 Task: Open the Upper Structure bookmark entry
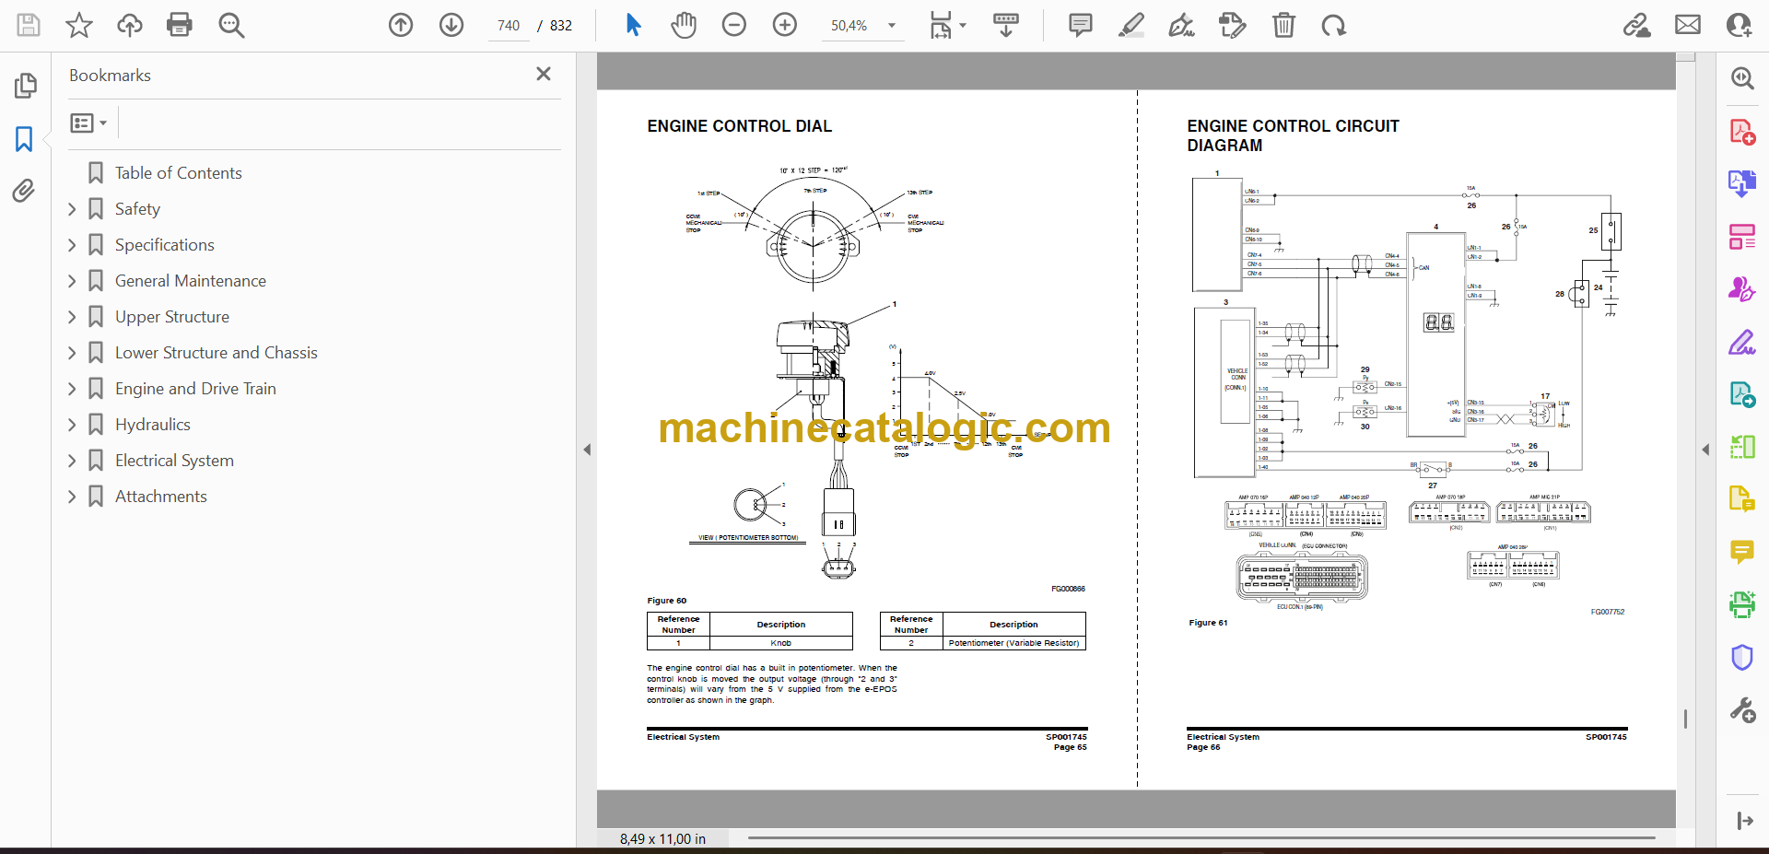click(171, 317)
